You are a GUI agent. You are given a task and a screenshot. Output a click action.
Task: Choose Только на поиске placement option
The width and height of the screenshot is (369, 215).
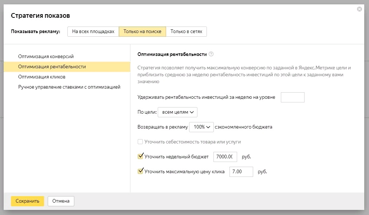tap(142, 32)
